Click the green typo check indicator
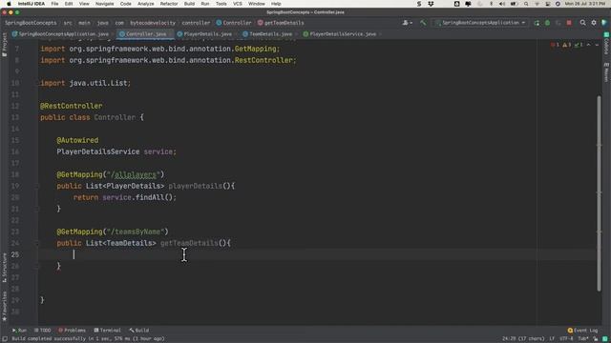Image resolution: width=611 pixels, height=343 pixels. pyautogui.click(x=579, y=45)
